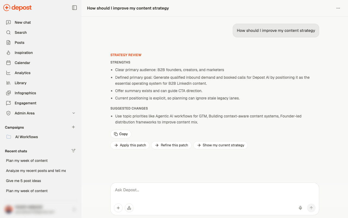Open the Posts page label
The height and width of the screenshot is (218, 348).
click(x=20, y=43)
